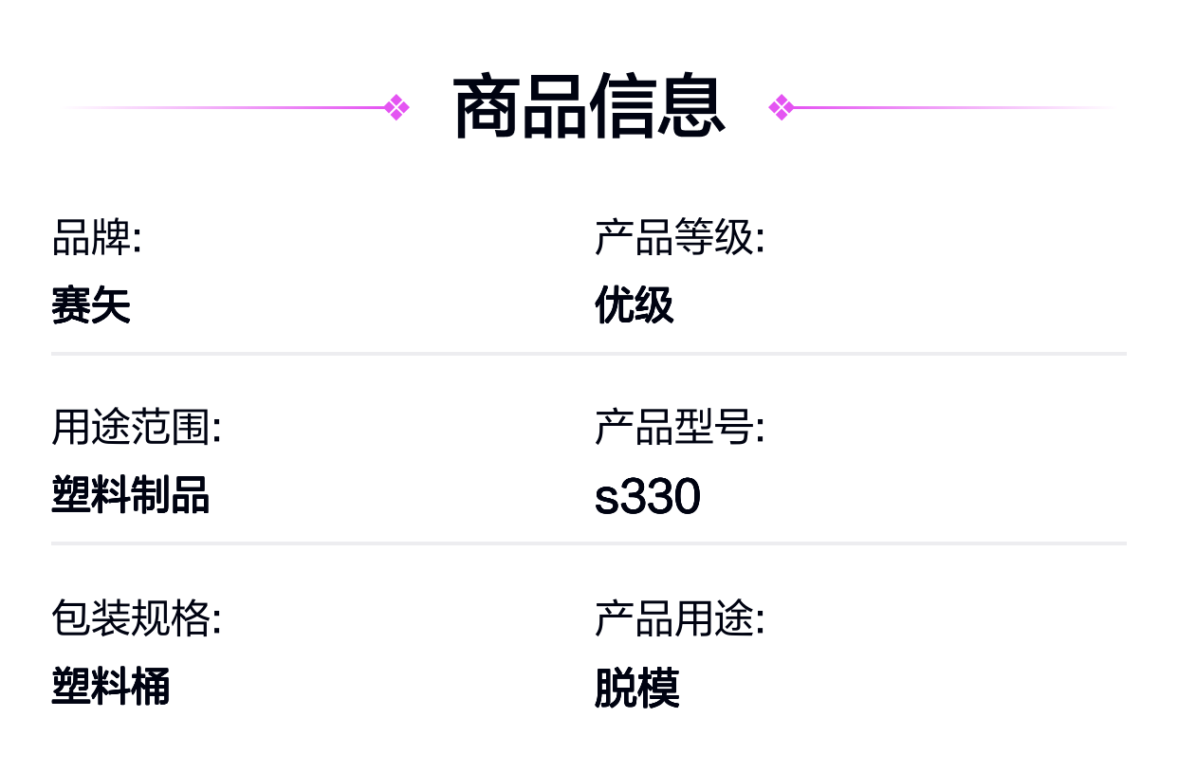This screenshot has width=1178, height=773.
Task: Select usage value 塑料制品
Action: 131,495
